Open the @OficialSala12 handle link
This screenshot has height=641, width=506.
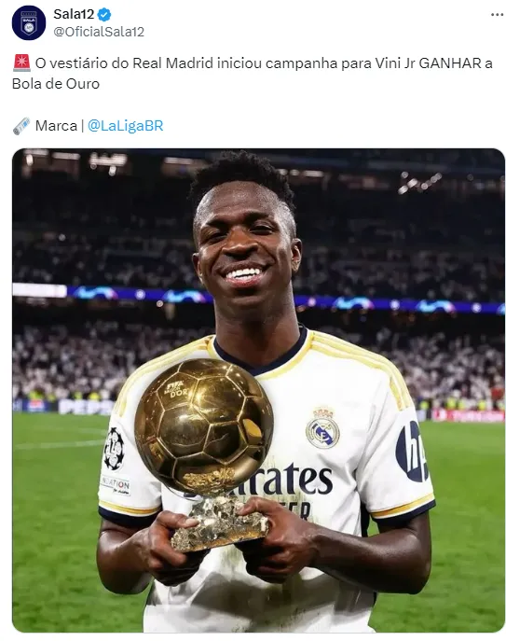tap(99, 32)
